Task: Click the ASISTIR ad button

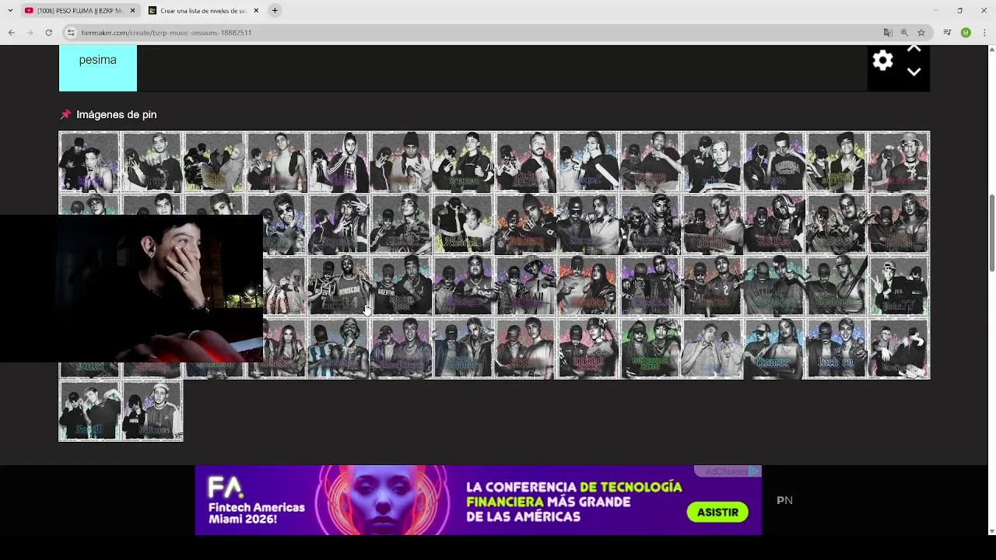Action: click(x=717, y=512)
